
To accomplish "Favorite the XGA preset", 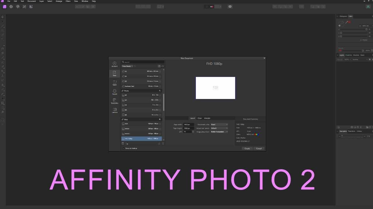I will pos(160,124).
